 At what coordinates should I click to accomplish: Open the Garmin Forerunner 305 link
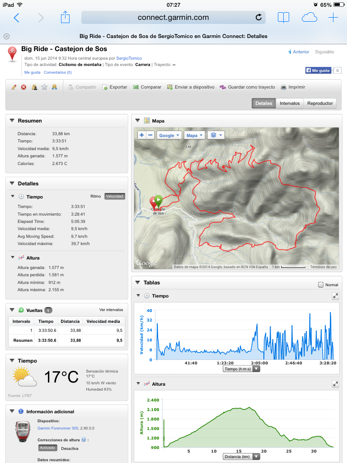point(58,428)
